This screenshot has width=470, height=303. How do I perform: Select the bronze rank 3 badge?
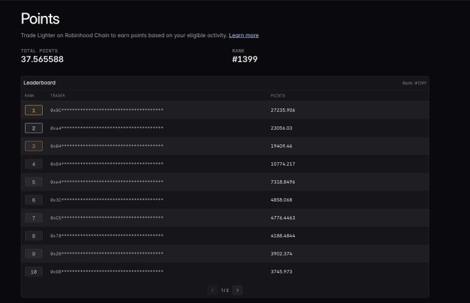click(x=34, y=146)
